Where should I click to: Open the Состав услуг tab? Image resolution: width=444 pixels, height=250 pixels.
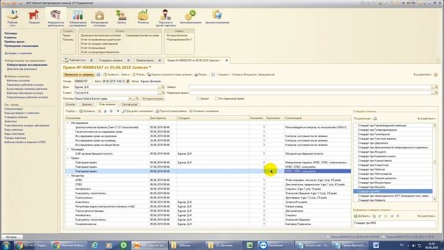130,104
